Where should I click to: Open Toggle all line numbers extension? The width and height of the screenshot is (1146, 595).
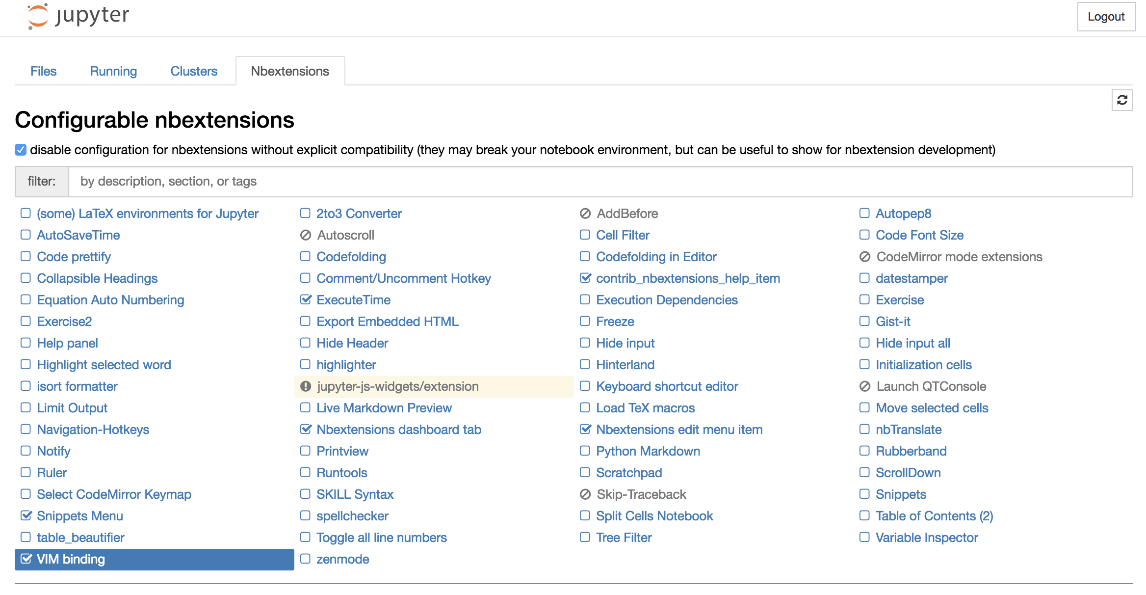coord(382,538)
